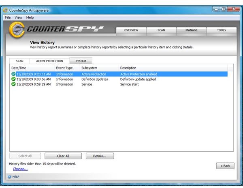
Task: Select the SYSTEM history tab
Action: coord(81,61)
